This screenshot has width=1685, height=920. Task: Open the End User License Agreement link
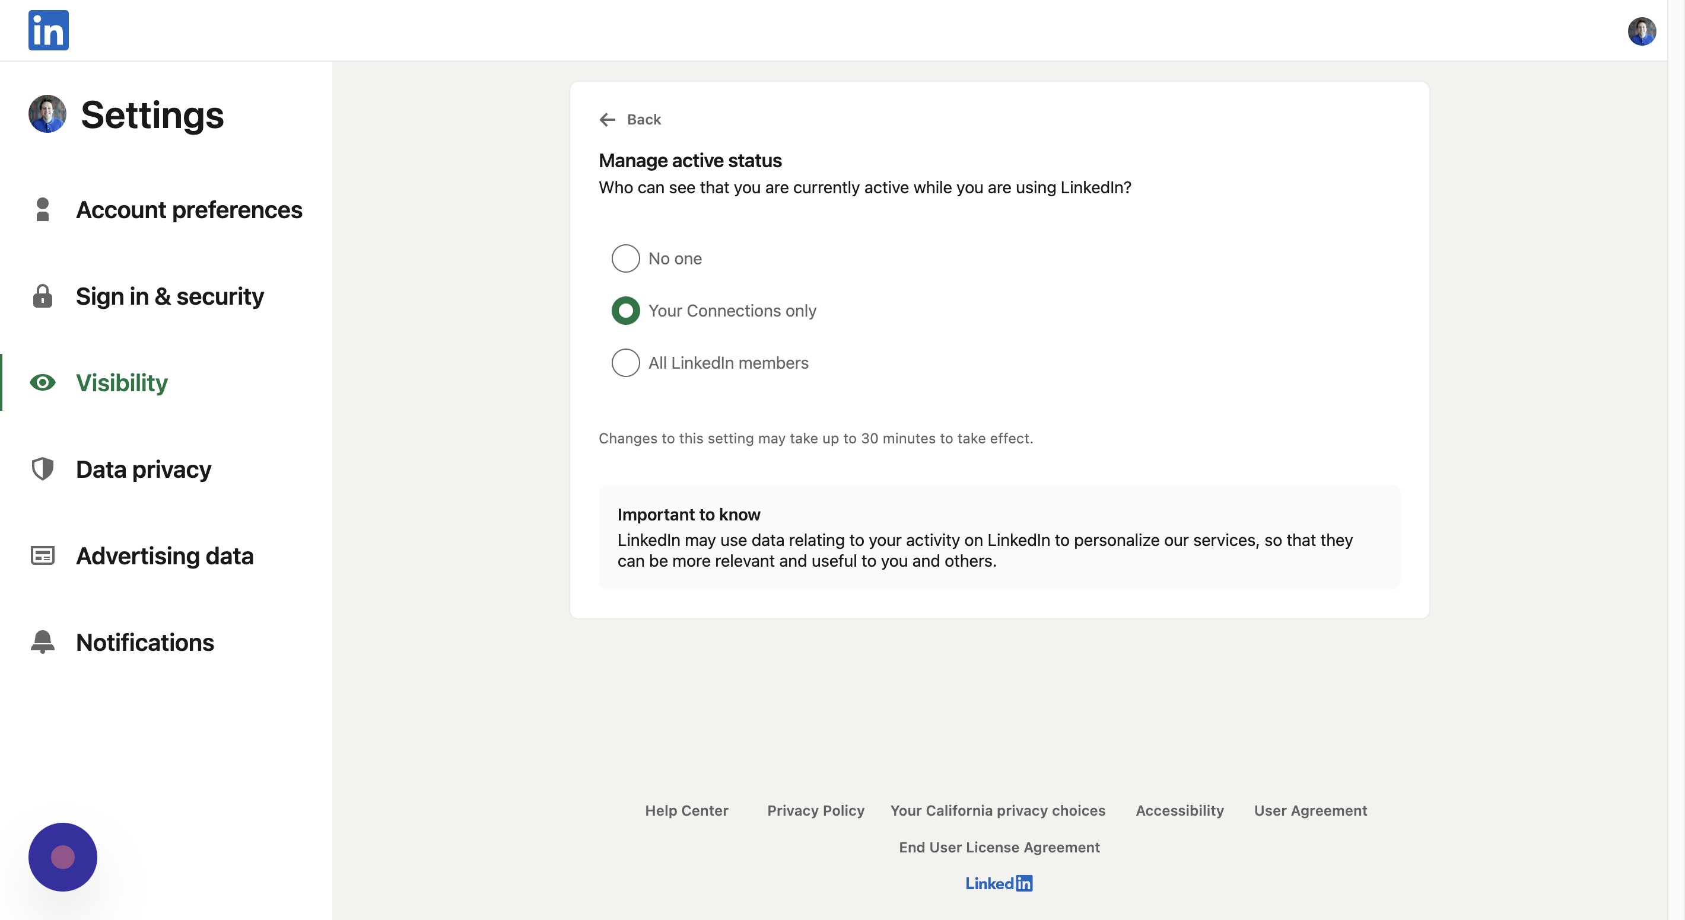(x=999, y=847)
